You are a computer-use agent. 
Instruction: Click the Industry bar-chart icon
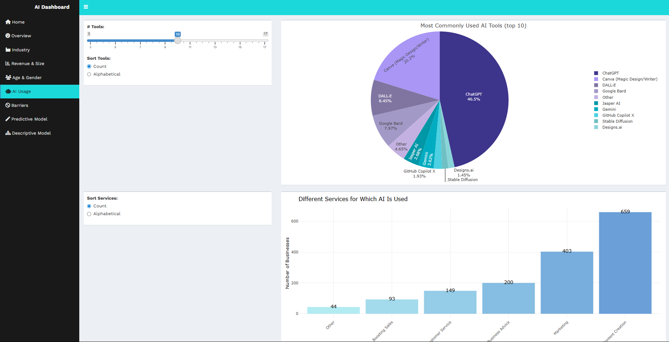pos(7,50)
